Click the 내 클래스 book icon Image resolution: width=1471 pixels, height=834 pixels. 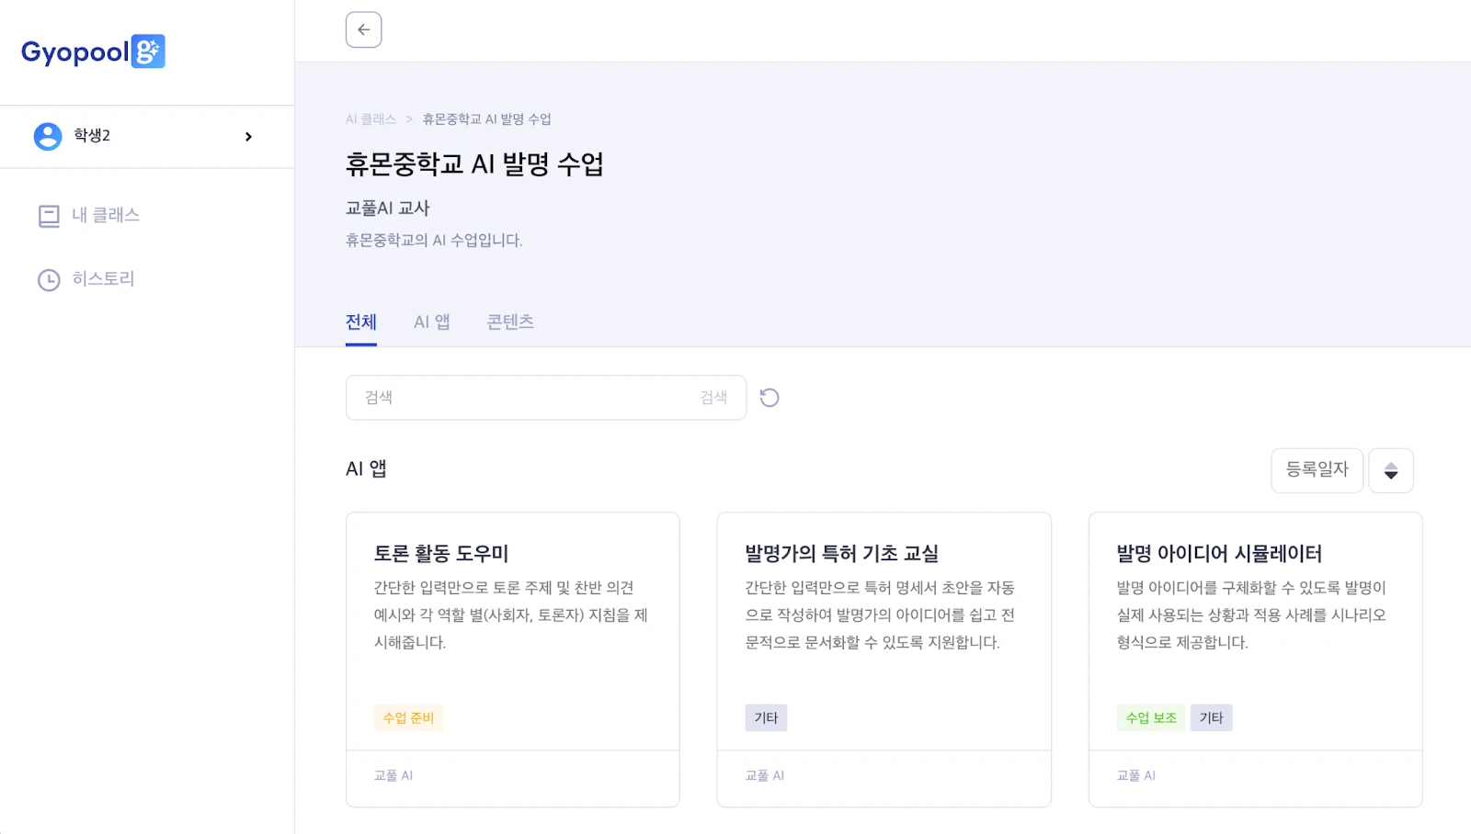(x=49, y=216)
